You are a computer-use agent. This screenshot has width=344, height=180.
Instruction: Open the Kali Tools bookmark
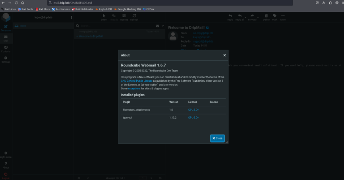coord(25,9)
